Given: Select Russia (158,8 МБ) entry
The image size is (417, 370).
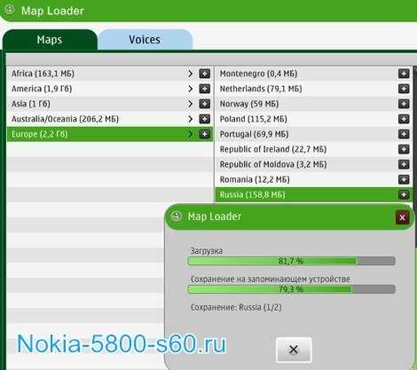Looking at the screenshot, I should (x=313, y=194).
